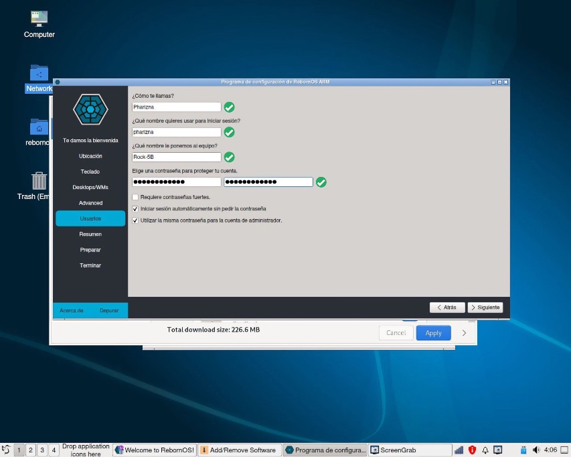Select the Advanced step in sidebar

pos(90,203)
